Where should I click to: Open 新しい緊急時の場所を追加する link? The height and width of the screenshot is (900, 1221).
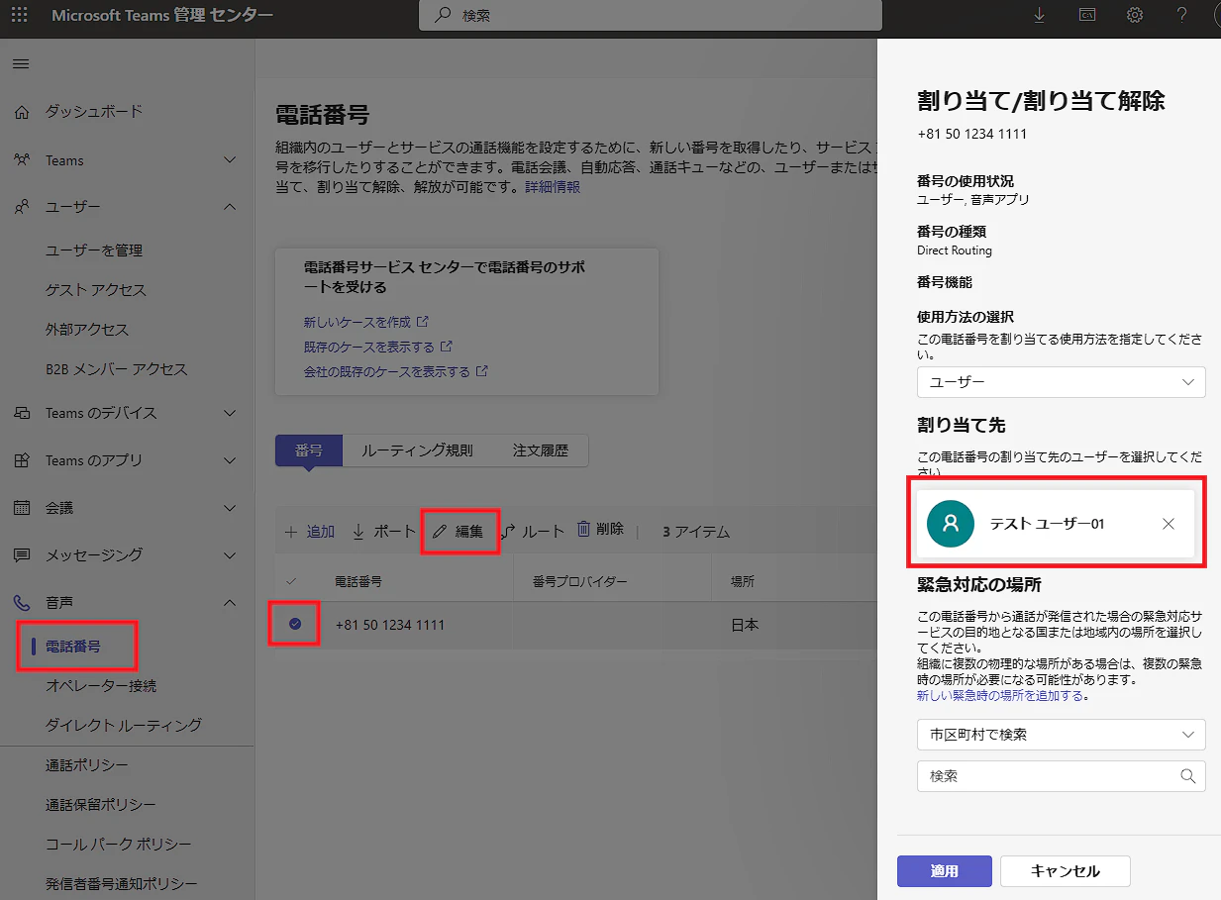click(1000, 696)
